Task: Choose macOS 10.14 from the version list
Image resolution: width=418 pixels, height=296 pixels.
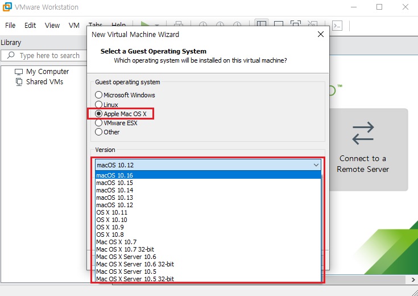Action: pos(208,190)
